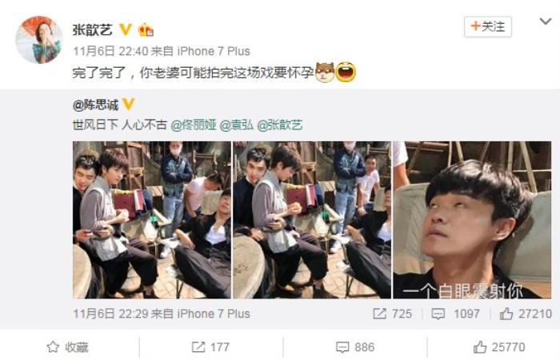
Task: Repost this post showing 177 forwards
Action: (x=210, y=347)
